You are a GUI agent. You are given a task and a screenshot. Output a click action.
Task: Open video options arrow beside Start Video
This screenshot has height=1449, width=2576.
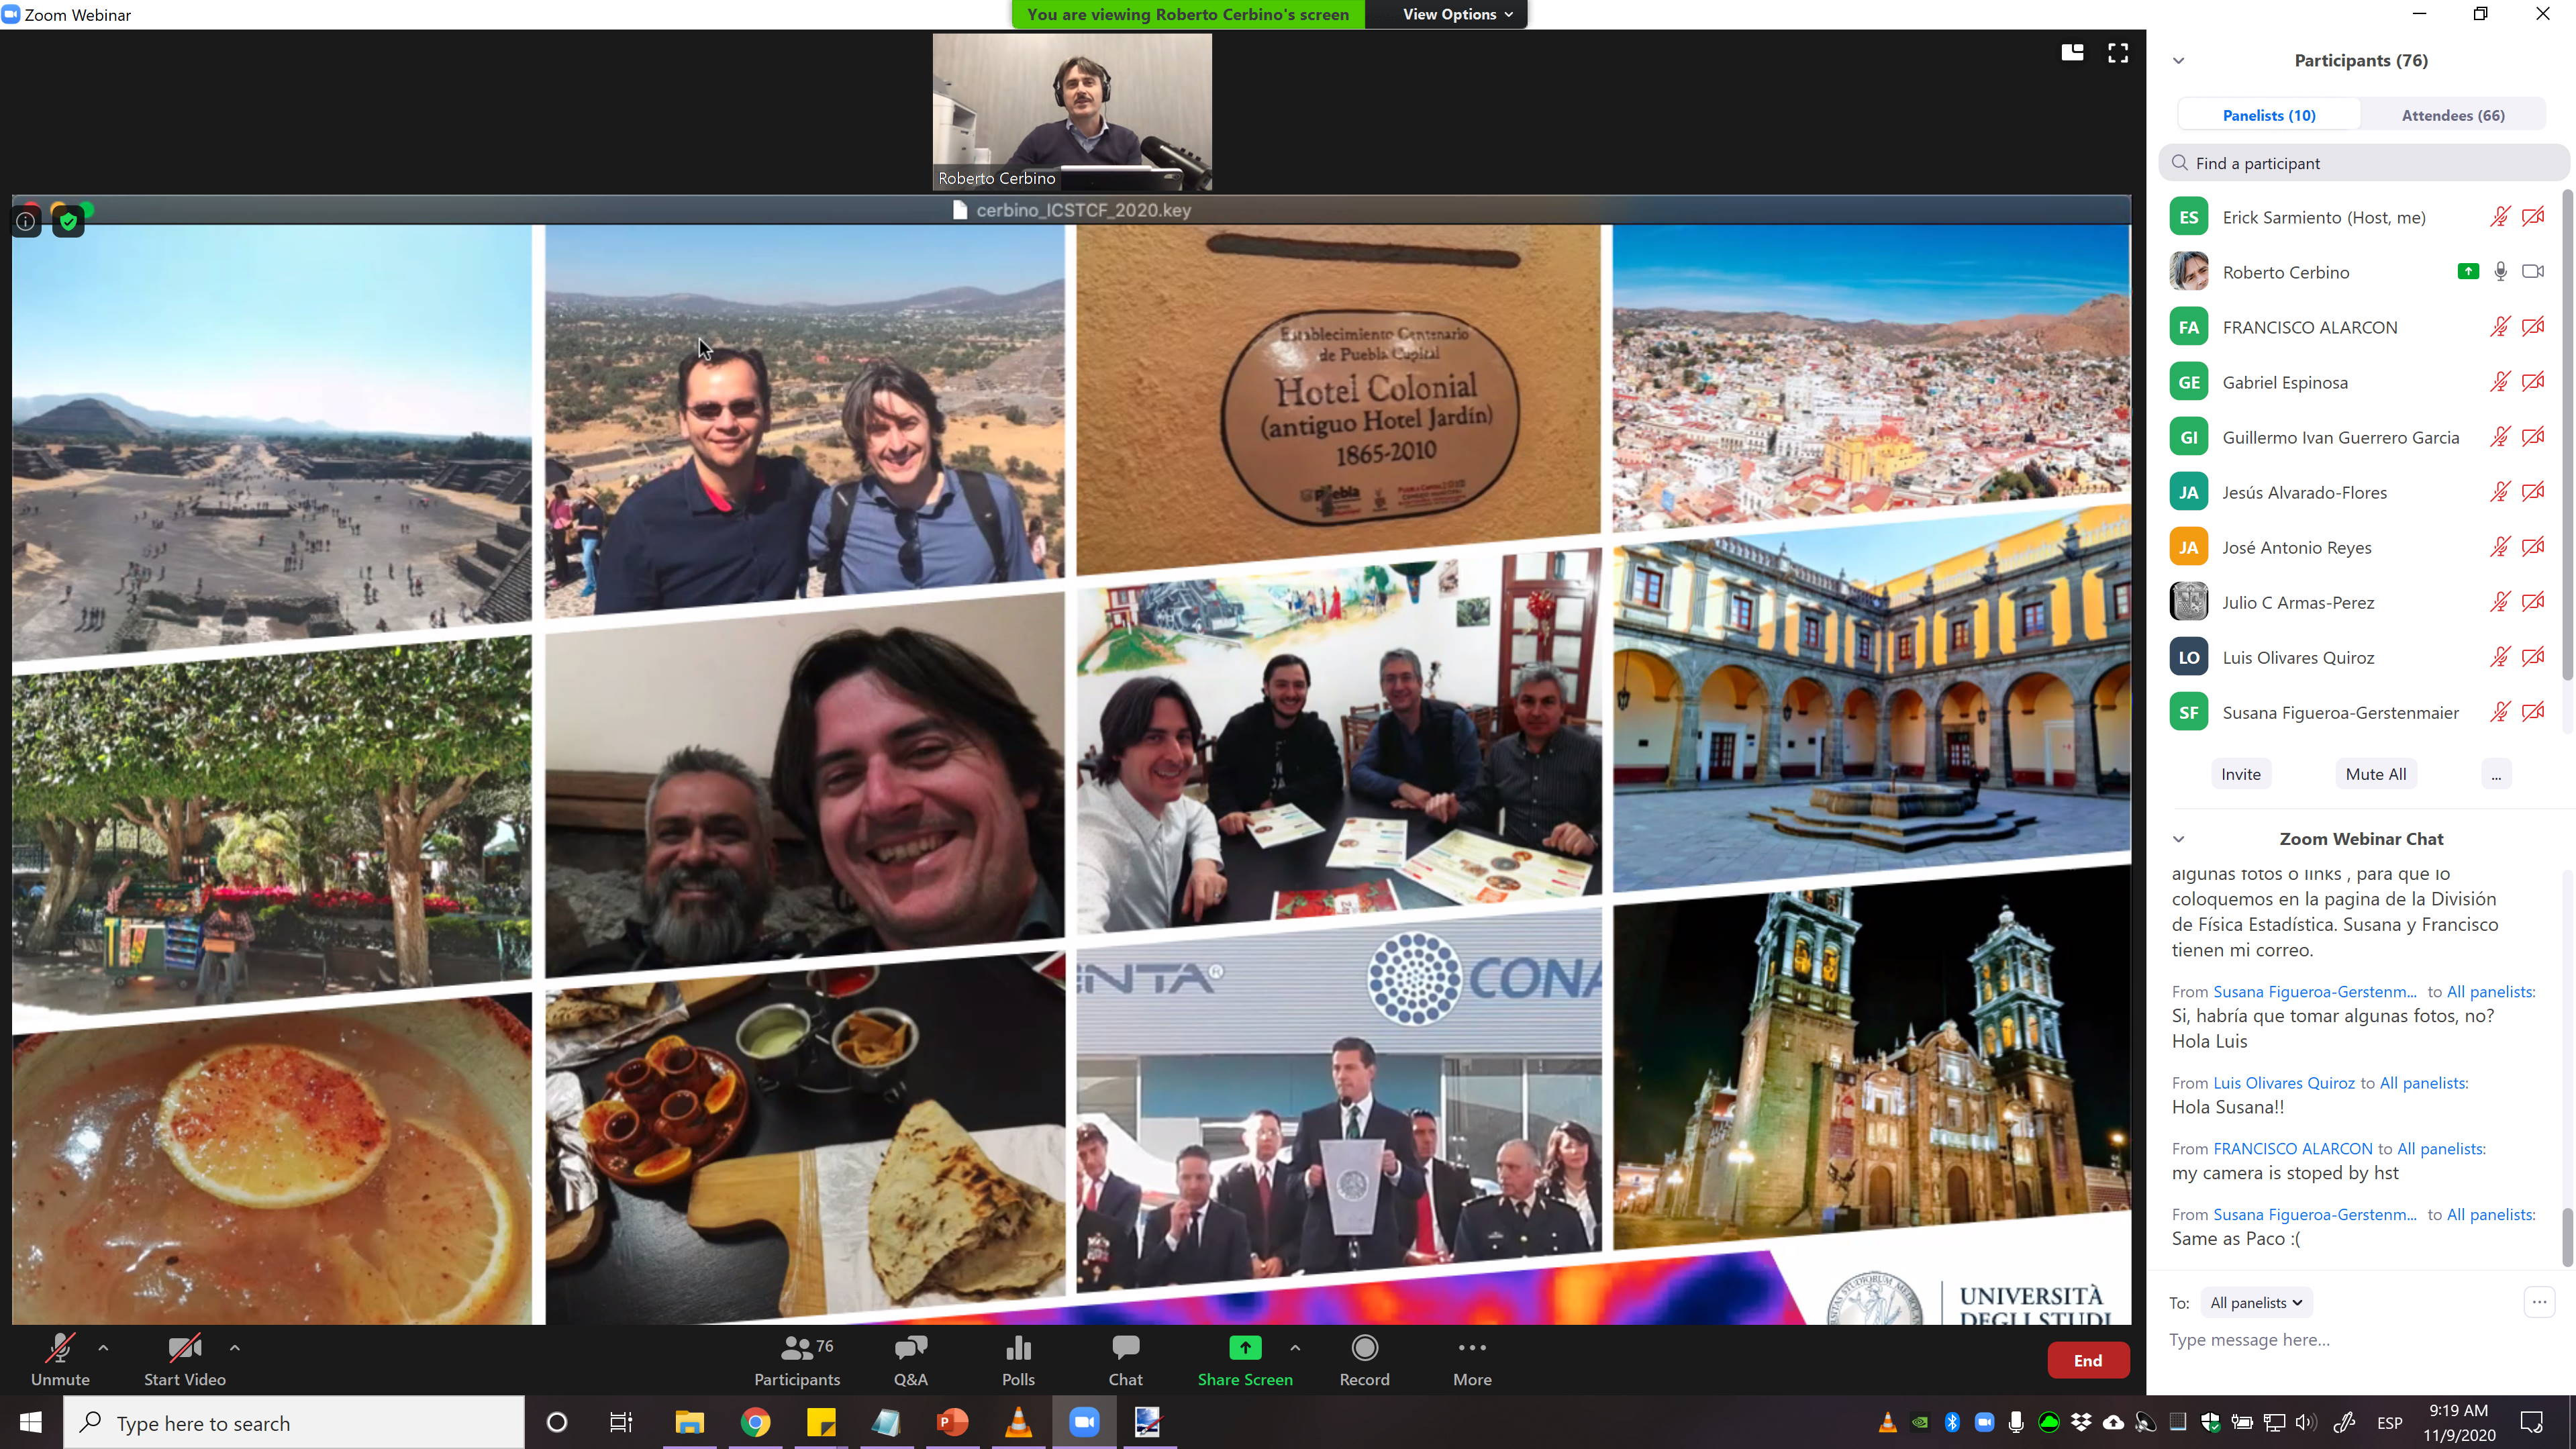click(x=235, y=1348)
